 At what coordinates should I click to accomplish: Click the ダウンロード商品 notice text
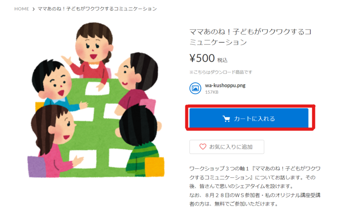point(221,72)
